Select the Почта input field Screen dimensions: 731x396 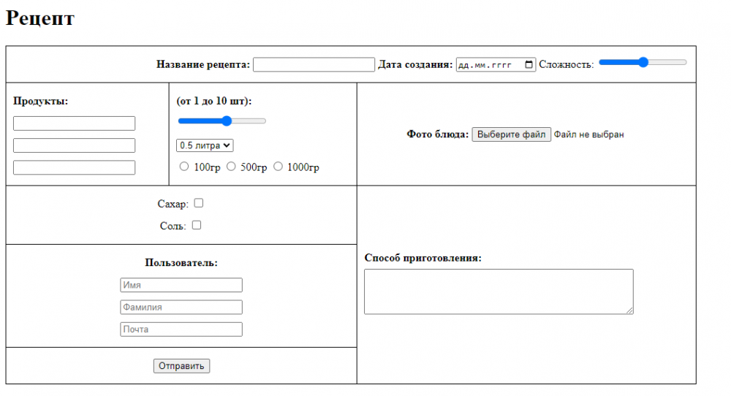[x=181, y=330]
